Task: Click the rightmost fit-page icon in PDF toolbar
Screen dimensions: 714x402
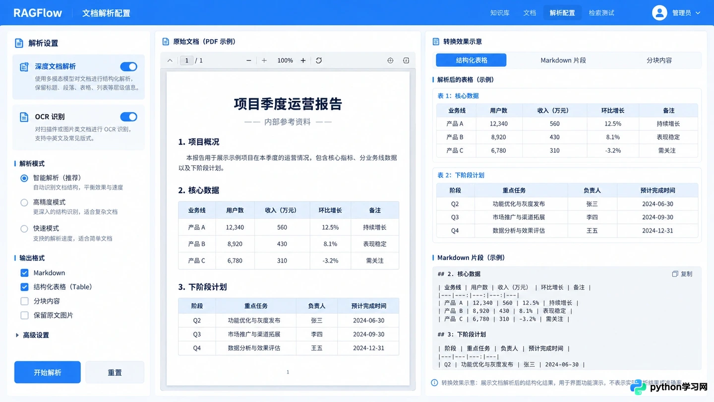Action: click(x=406, y=61)
